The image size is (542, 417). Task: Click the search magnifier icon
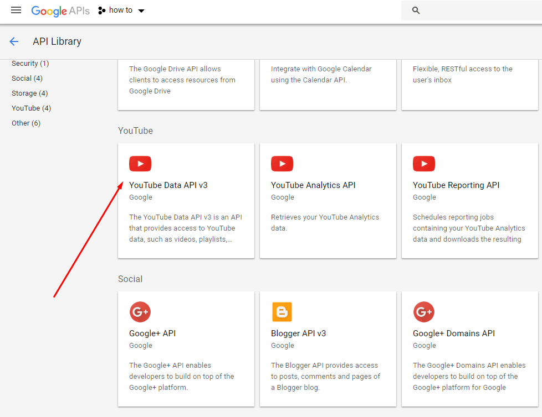(x=416, y=11)
